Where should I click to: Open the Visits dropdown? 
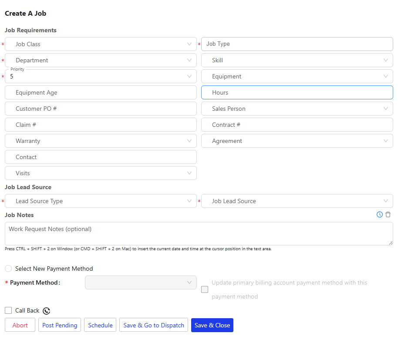(x=101, y=173)
